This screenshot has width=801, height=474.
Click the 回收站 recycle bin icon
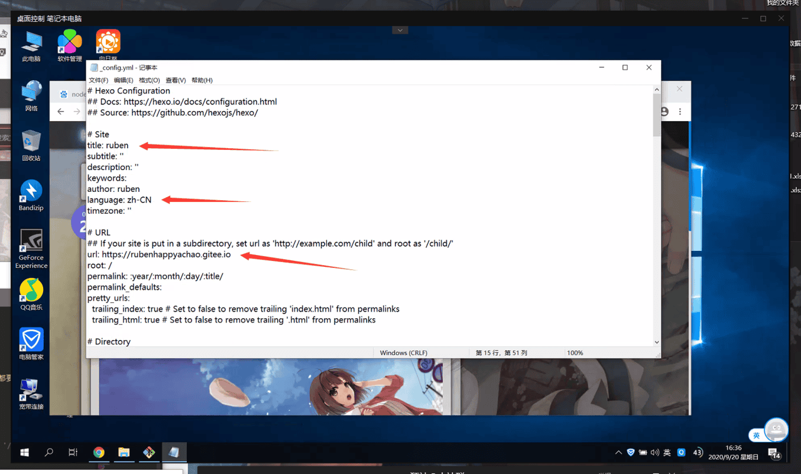pyautogui.click(x=31, y=143)
